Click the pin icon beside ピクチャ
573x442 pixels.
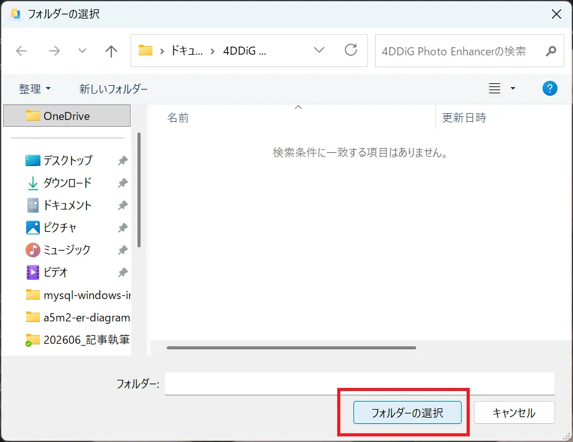click(x=123, y=228)
